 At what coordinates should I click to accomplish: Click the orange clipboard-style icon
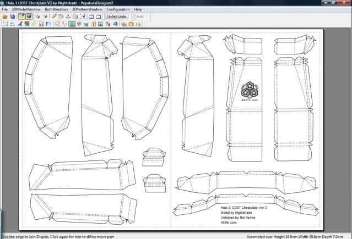[131, 24]
